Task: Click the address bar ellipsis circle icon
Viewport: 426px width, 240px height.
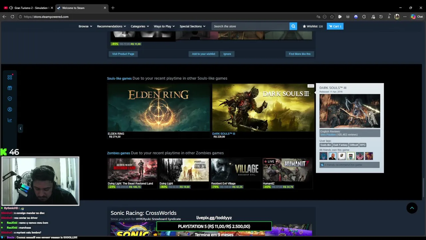Action: (x=324, y=17)
